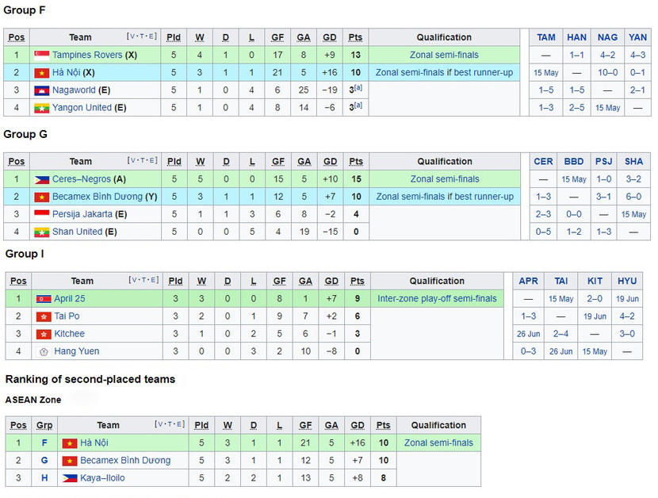Screen dimensions: 658x498
Task: Click the Hong Kong flag beside Kitchee
Action: click(x=44, y=334)
